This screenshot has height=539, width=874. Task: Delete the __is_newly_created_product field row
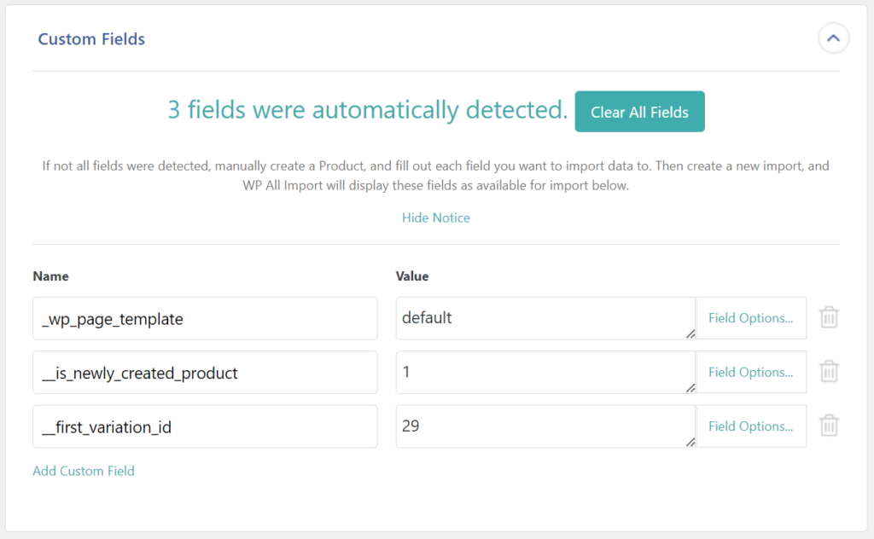[x=829, y=371]
